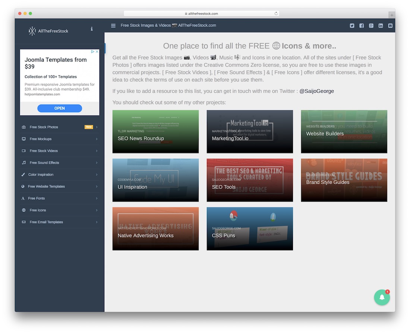
Task: Toggle the hamburger sidebar menu
Action: (x=113, y=26)
